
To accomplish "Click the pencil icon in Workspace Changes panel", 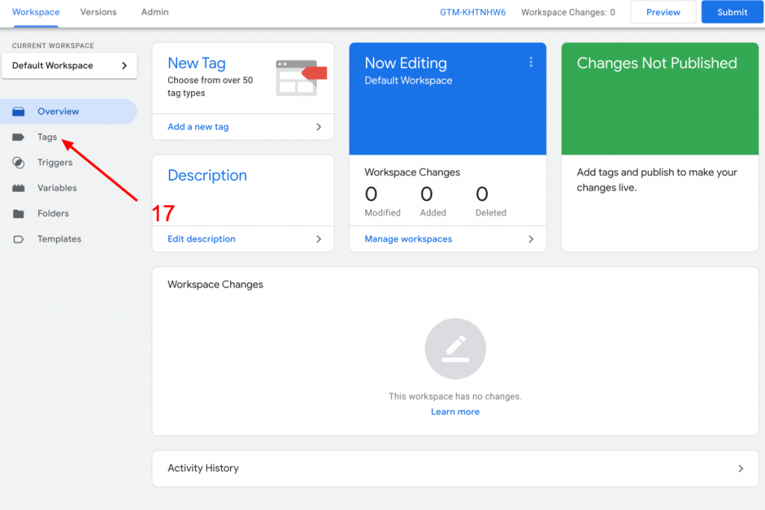I will click(455, 349).
